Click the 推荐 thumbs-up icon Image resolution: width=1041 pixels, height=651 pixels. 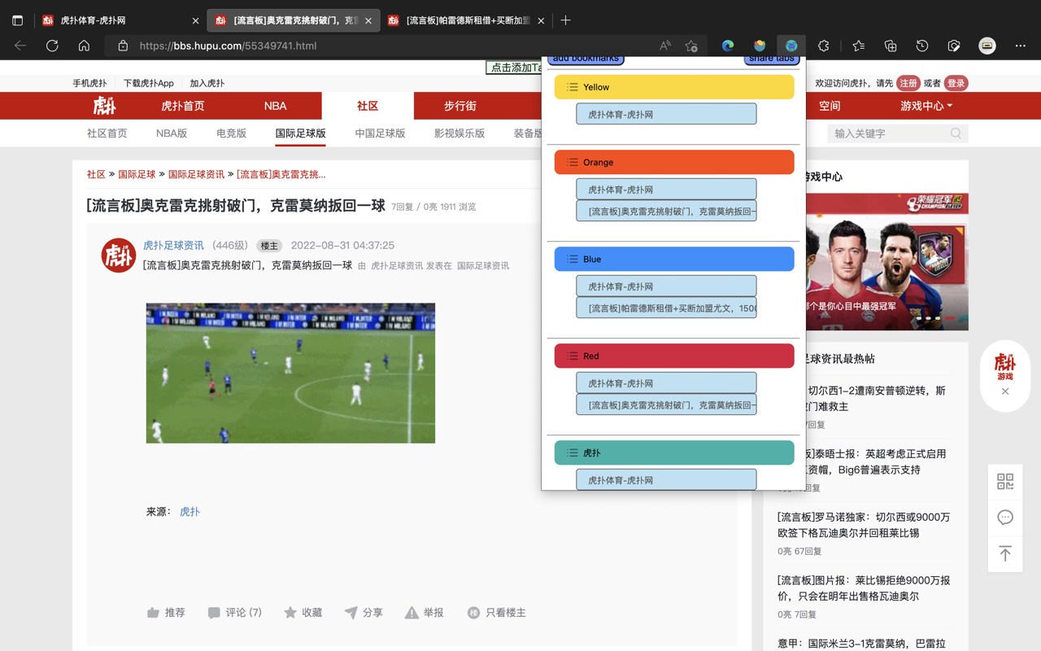click(153, 613)
